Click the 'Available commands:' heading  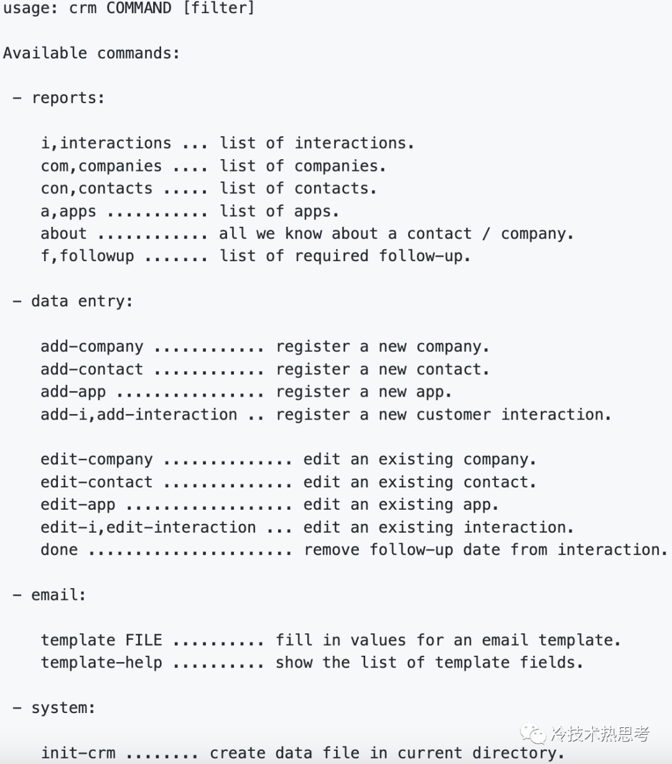click(91, 53)
